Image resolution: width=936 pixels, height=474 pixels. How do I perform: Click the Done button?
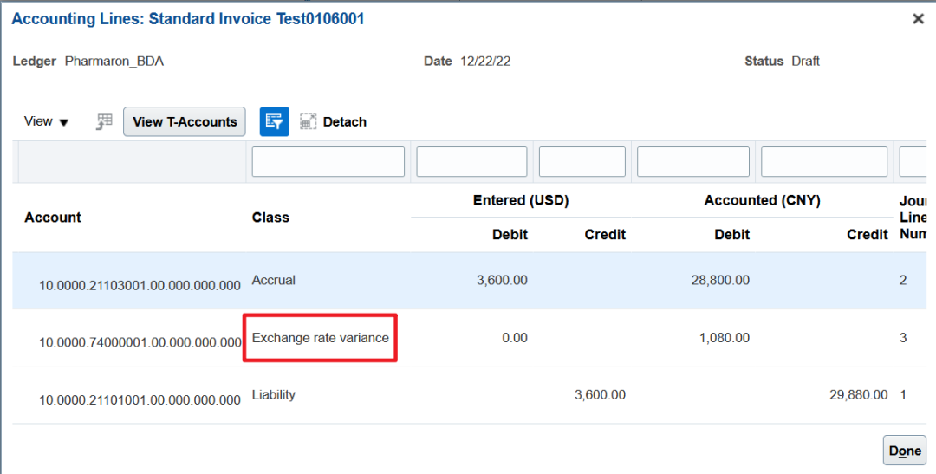(904, 451)
